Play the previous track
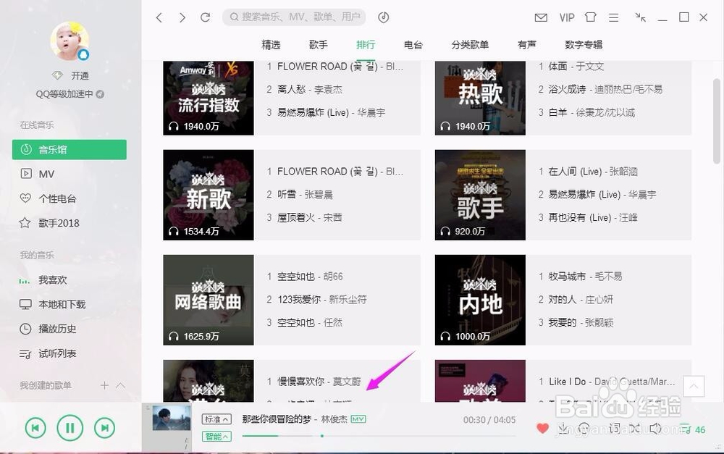Image resolution: width=724 pixels, height=454 pixels. (x=35, y=428)
